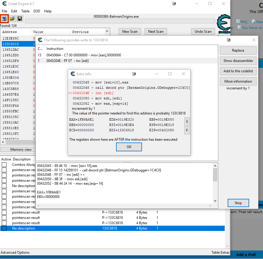The height and width of the screenshot is (259, 263).
Task: Tick the checkbox of the highlighted No description row
Action: [4, 228]
